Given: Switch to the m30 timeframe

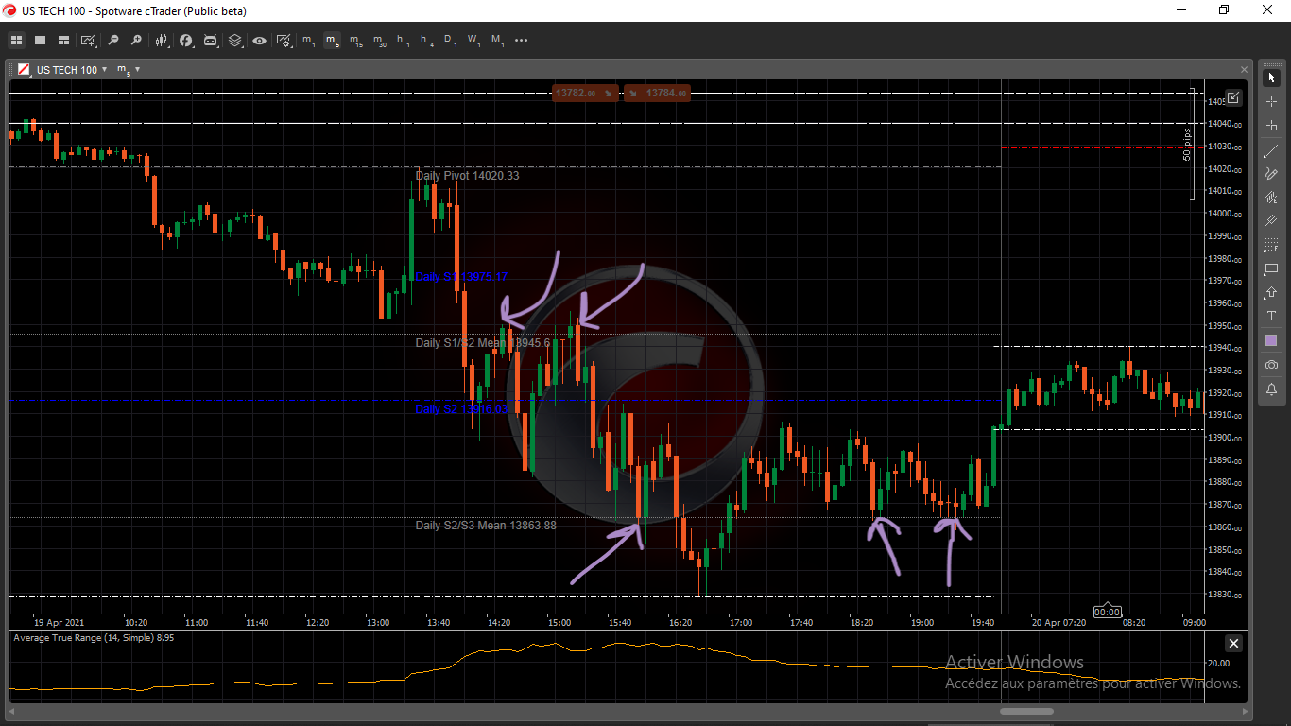Looking at the screenshot, I should coord(379,41).
